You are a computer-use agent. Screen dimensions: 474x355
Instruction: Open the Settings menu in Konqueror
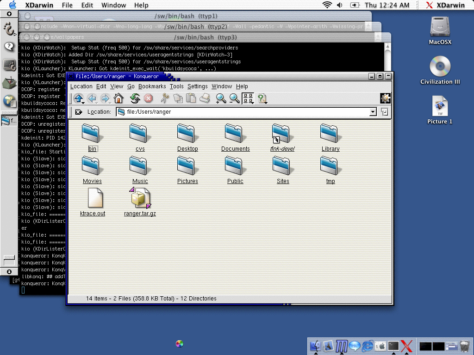197,86
